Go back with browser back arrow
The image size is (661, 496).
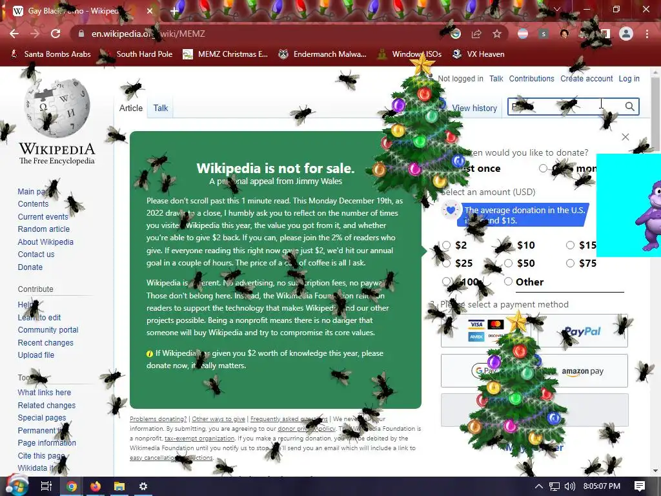point(14,34)
